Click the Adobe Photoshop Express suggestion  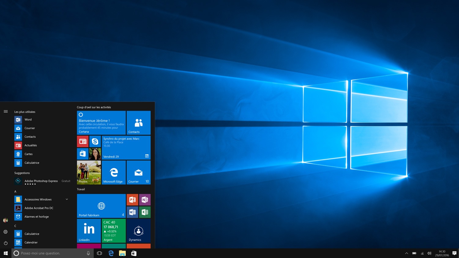tap(41, 181)
